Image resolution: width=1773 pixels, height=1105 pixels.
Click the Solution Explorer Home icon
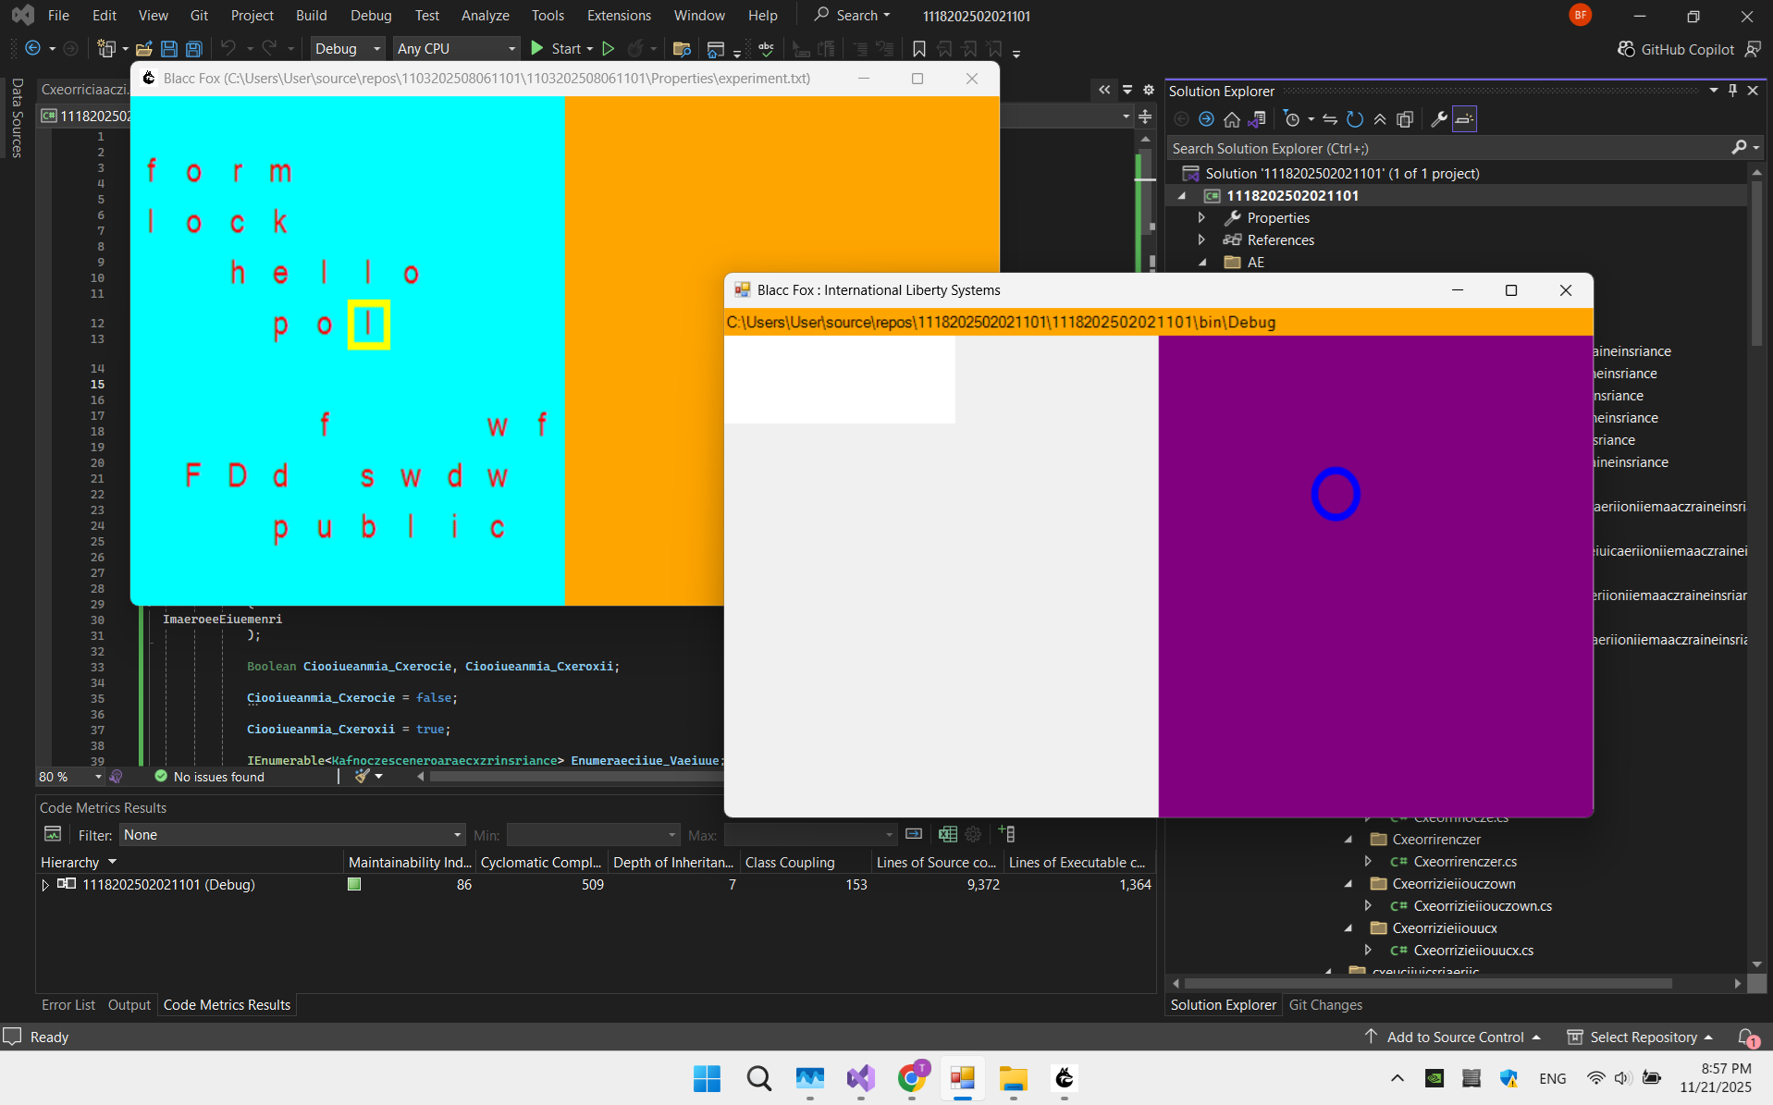(x=1231, y=118)
